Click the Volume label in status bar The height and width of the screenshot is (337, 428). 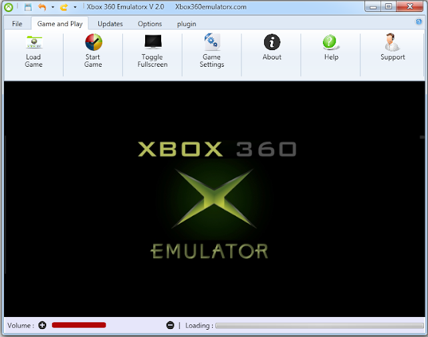tap(21, 325)
